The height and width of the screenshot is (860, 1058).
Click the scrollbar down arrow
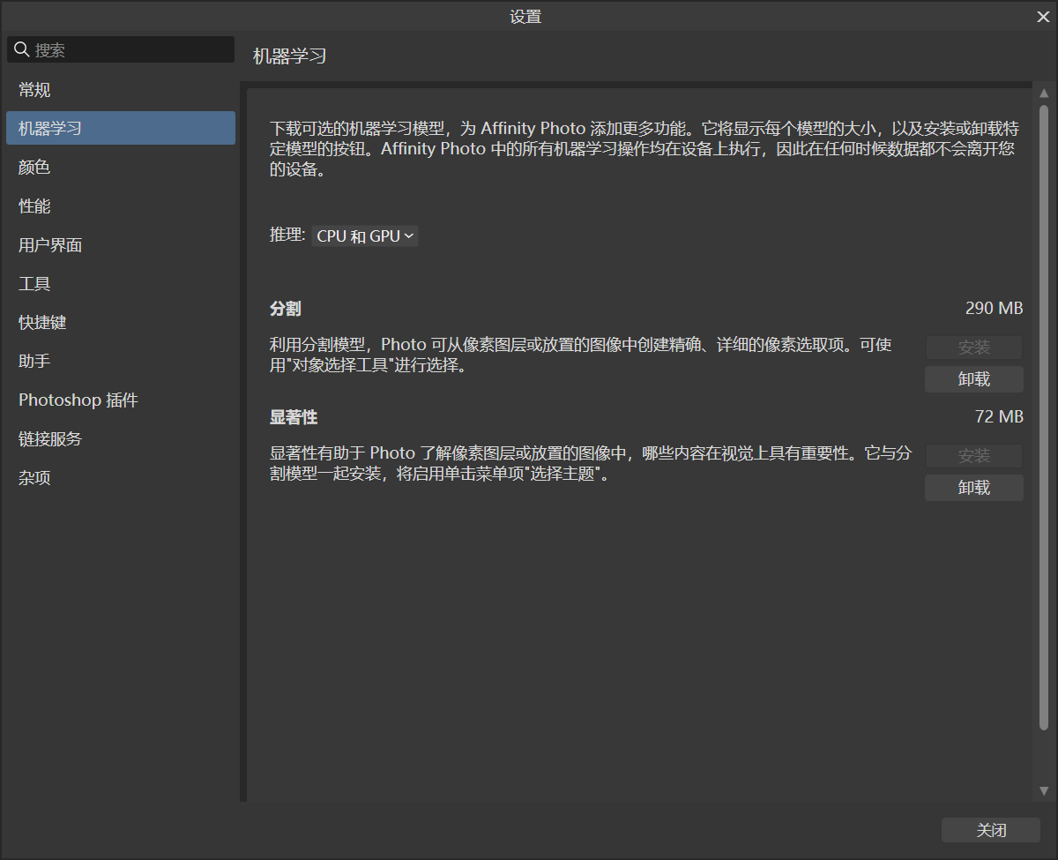click(x=1044, y=791)
